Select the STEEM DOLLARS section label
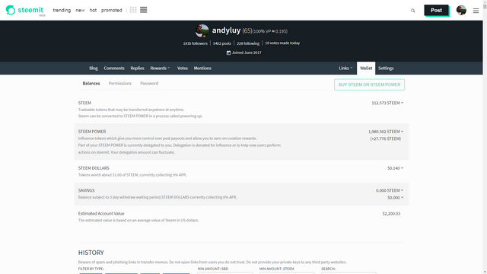Screen dimensions: 487x274 click(x=94, y=168)
